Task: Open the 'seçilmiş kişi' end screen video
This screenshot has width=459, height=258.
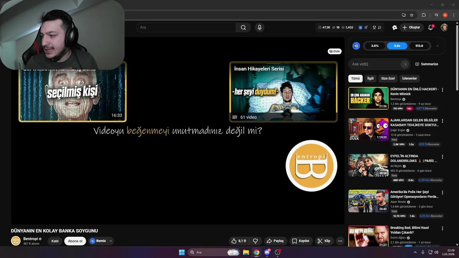Action: [72, 92]
